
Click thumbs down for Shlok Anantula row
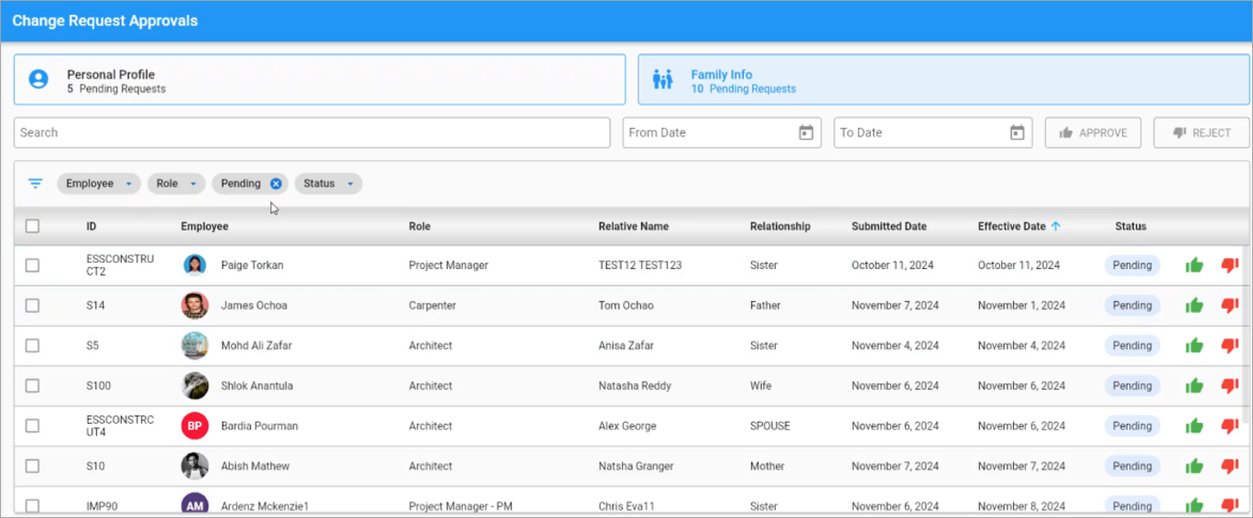point(1229,386)
